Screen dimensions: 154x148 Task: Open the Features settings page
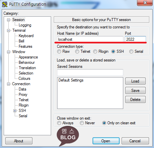(25, 46)
